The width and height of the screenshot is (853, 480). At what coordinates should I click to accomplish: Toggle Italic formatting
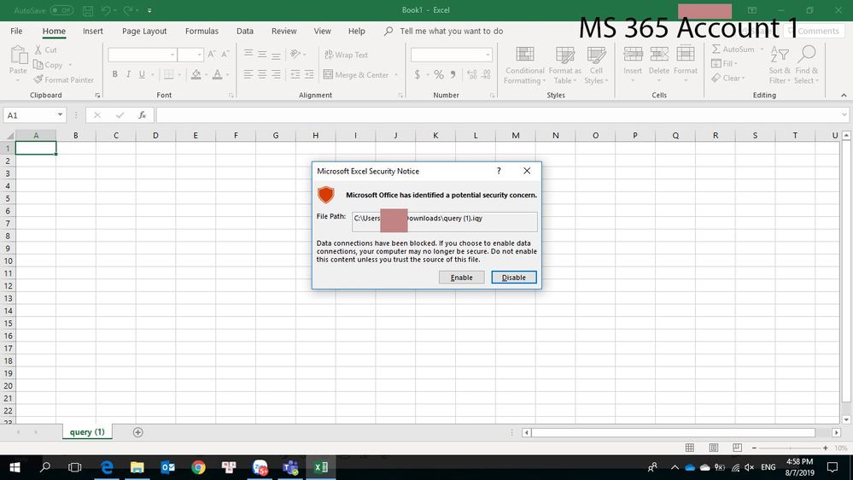128,74
